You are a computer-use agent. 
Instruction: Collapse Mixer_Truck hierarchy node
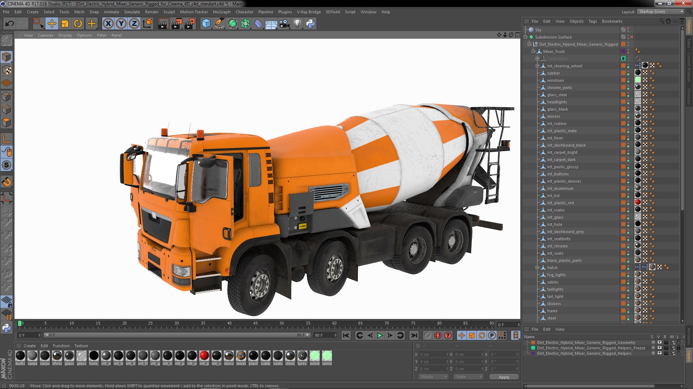(x=533, y=51)
